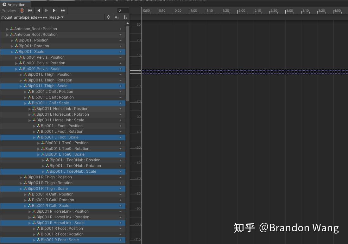Expand the Antelope_Root : Position property
The height and width of the screenshot is (244, 348).
click(7, 29)
